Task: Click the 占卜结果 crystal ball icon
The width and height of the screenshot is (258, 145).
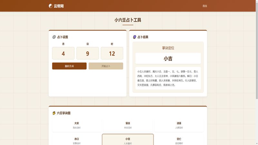Action: click(x=134, y=37)
